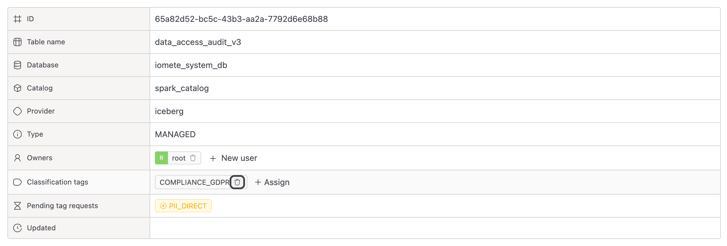727x246 pixels.
Task: Delete the COMPLIANCE_GDPR tag
Action: (x=237, y=182)
